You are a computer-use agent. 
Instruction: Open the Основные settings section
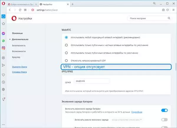click(x=17, y=33)
